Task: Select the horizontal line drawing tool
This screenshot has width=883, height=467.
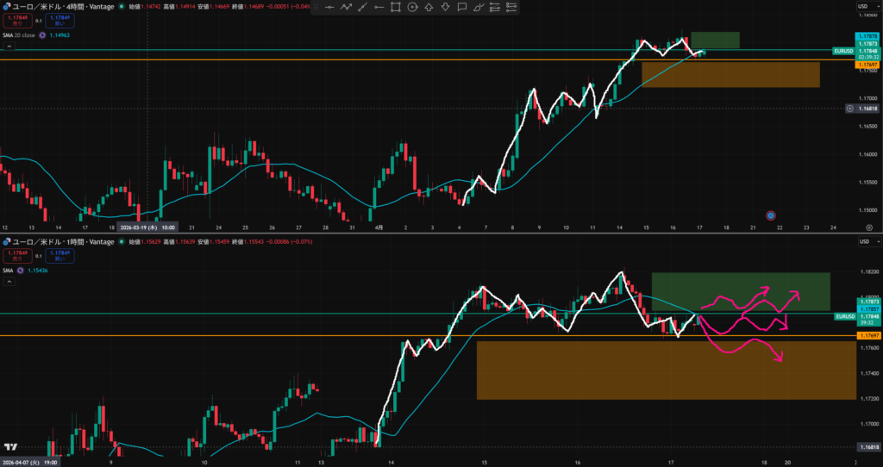Action: coord(329,8)
